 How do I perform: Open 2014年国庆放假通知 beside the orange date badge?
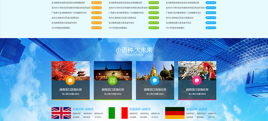click(x=61, y=28)
